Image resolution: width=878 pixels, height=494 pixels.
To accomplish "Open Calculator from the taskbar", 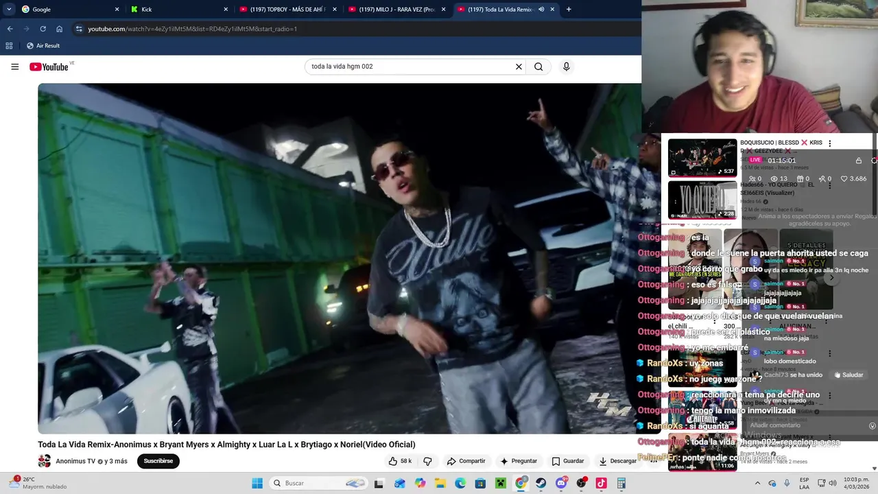I will [x=621, y=483].
